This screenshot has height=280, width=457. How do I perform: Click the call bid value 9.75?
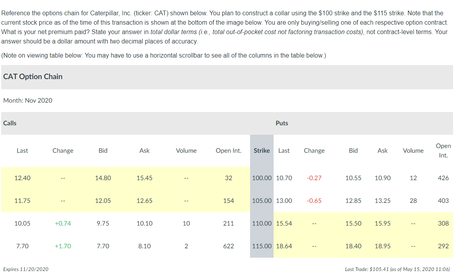pyautogui.click(x=103, y=223)
